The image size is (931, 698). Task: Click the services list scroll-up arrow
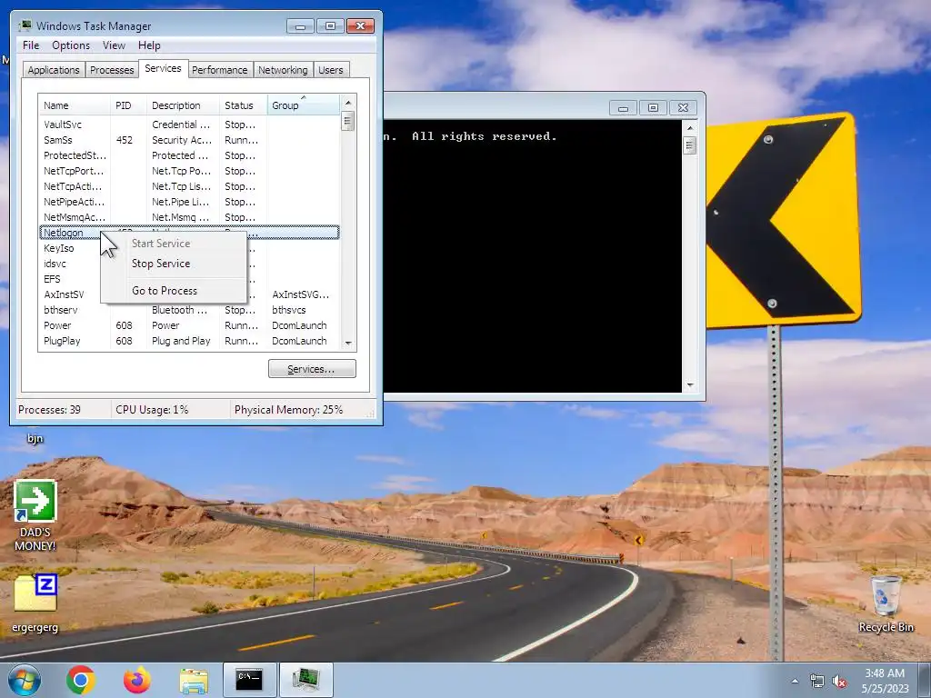[348, 102]
